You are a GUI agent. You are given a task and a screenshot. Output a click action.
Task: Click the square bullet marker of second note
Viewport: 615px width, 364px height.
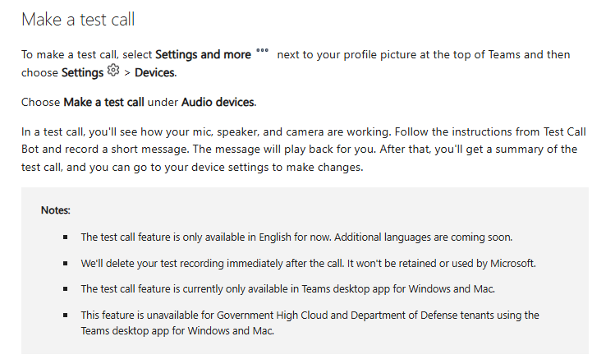[65, 263]
